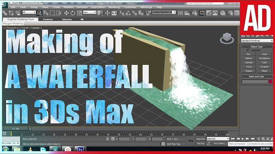
Task: Open the Create Selection Set dropdown
Action: click(164, 12)
